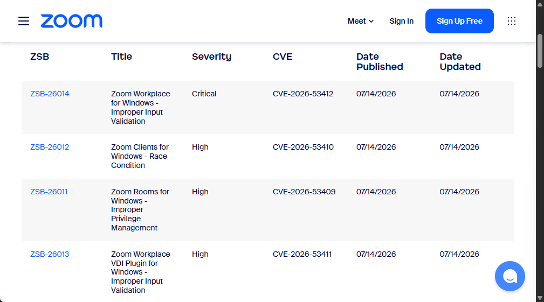Viewport: 544px width, 302px height.
Task: Click the CVE column header
Action: click(283, 57)
